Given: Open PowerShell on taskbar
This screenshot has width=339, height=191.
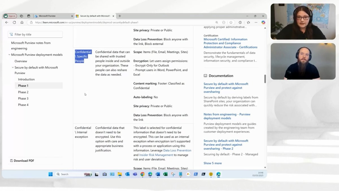Looking at the screenshot, I should point(195,174).
